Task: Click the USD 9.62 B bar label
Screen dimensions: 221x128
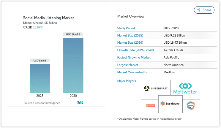Action: click(40, 61)
